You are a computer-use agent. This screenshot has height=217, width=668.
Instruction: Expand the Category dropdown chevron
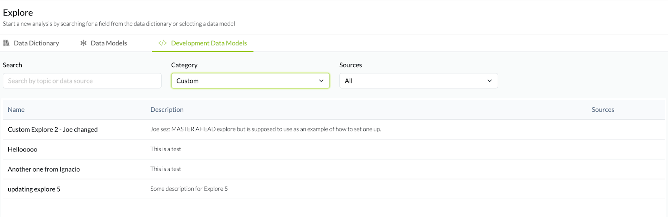(x=321, y=81)
